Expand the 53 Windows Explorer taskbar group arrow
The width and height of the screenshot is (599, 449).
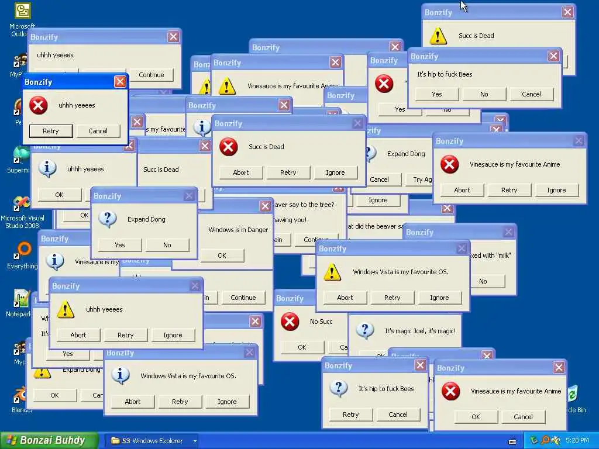click(195, 441)
